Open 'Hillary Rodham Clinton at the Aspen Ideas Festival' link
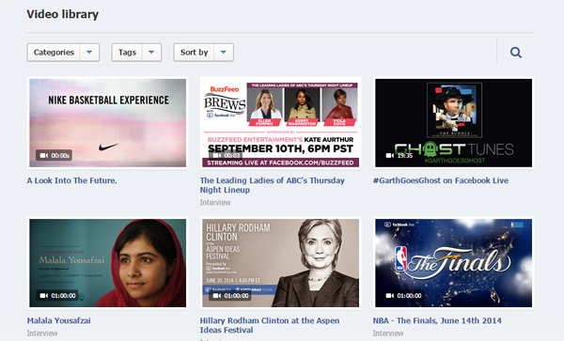564x341 pixels. tap(270, 325)
